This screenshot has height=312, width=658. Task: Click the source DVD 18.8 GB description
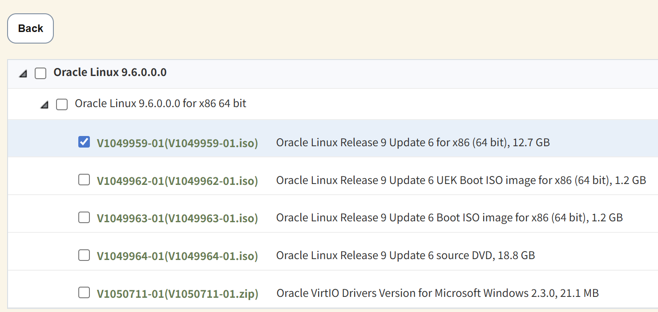(405, 256)
